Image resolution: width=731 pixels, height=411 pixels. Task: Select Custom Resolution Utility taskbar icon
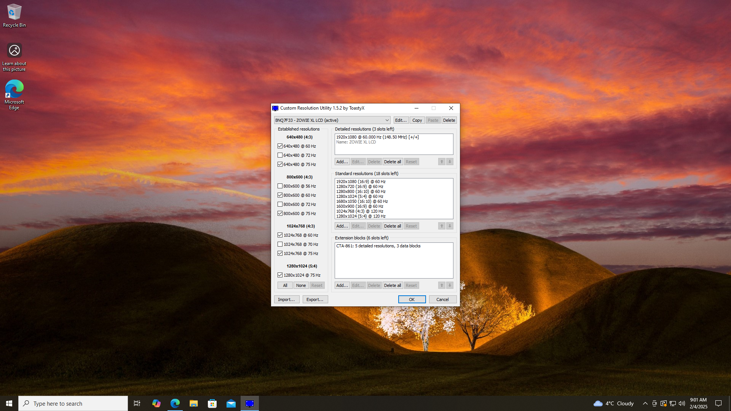pos(250,403)
